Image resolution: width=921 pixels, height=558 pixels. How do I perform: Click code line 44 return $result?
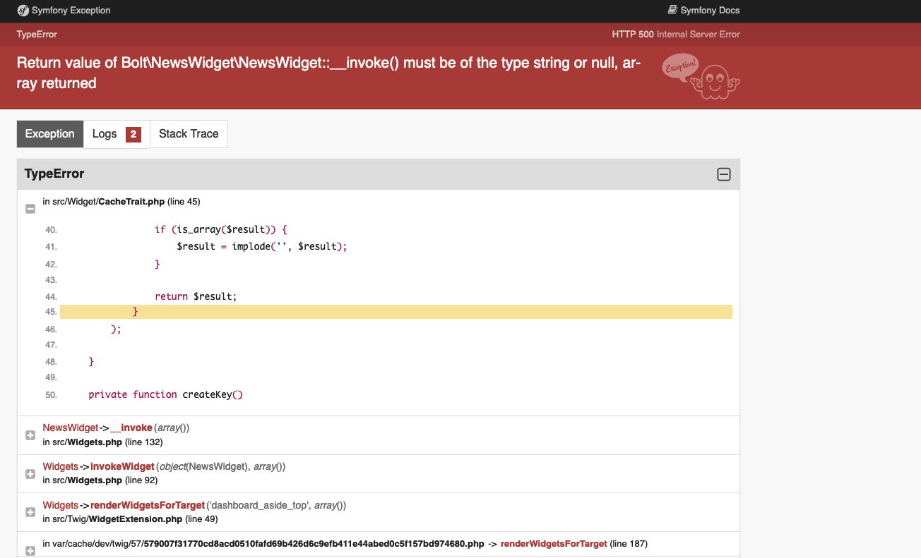(x=196, y=296)
